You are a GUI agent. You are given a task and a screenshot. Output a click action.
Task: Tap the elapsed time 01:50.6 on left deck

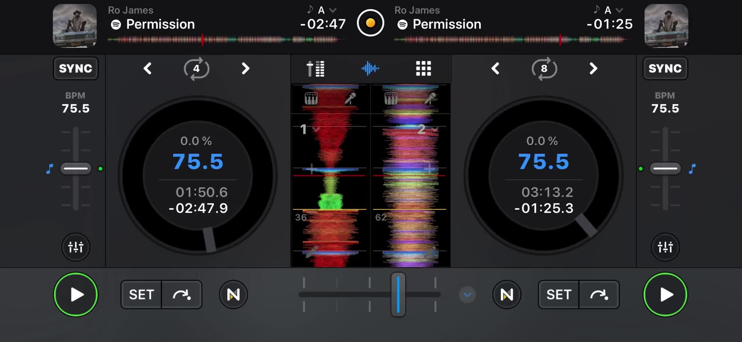(201, 192)
